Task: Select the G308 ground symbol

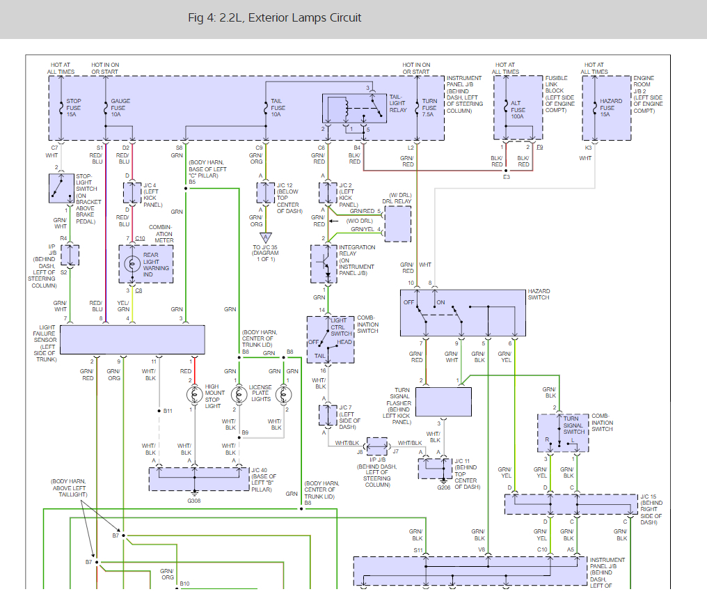Action: coord(194,492)
